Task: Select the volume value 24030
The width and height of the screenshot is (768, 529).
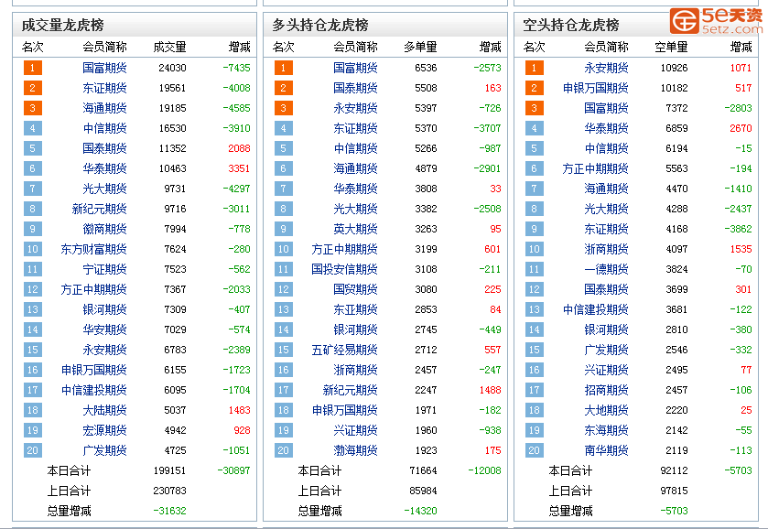Action: 172,68
